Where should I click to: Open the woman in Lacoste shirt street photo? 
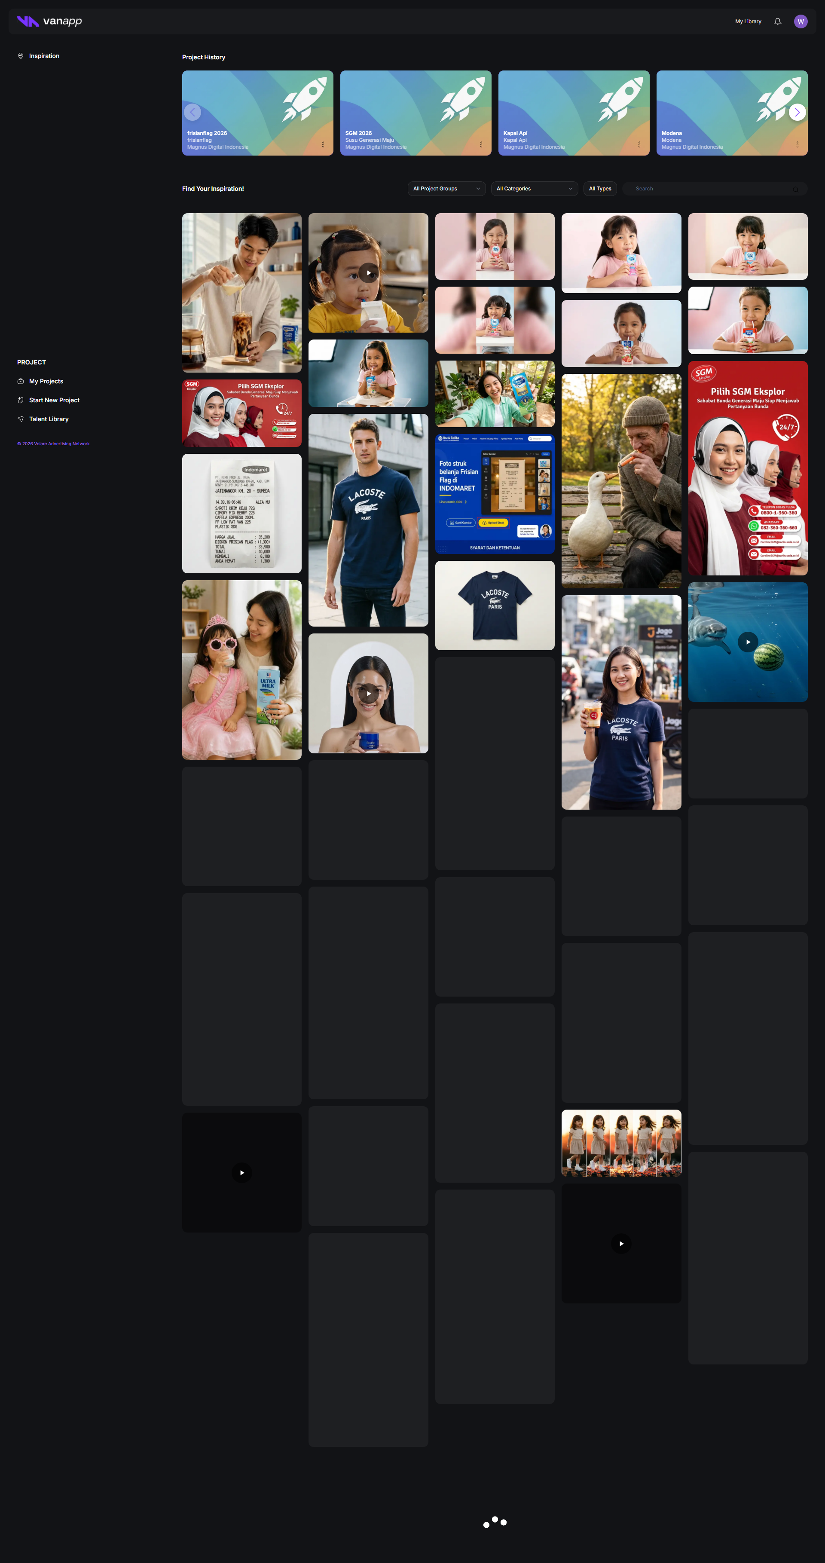621,702
